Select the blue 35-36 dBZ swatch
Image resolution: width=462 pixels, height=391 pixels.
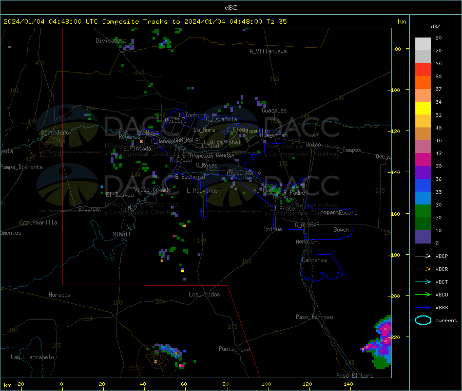423,185
